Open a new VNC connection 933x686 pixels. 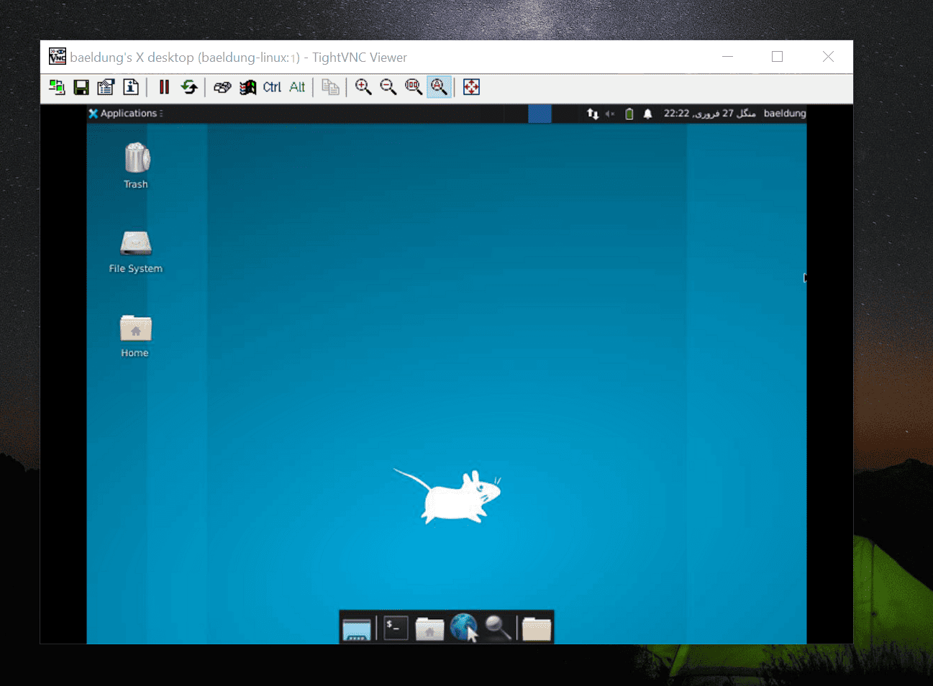57,87
